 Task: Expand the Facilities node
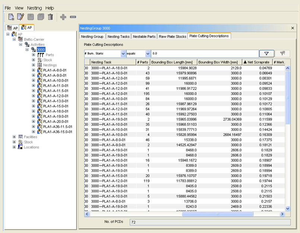(x=14, y=137)
